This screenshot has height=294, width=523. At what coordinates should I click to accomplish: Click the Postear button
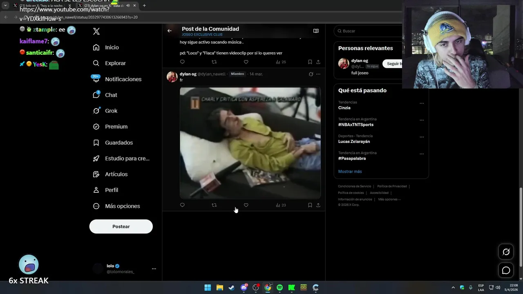click(121, 227)
